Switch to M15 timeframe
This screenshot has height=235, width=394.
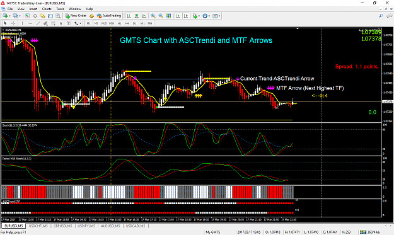tap(104, 23)
